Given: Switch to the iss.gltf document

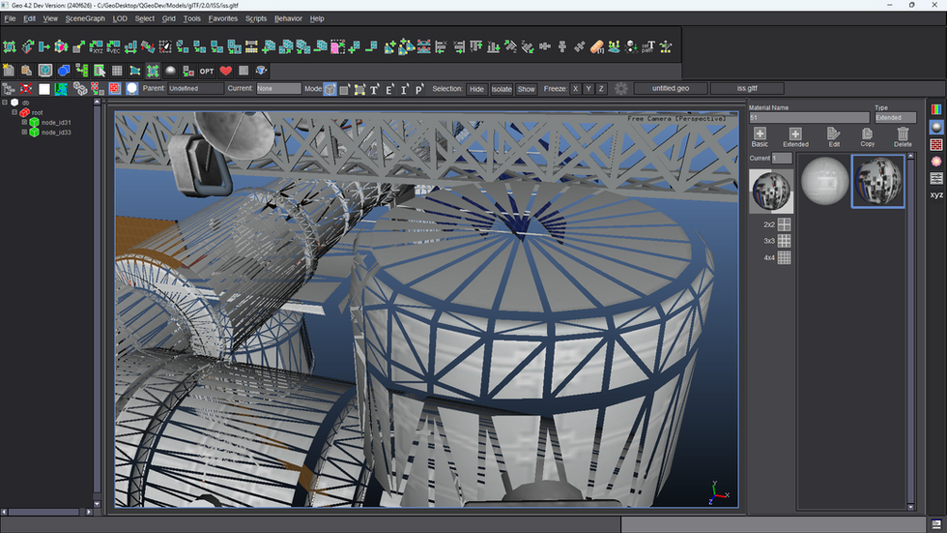Looking at the screenshot, I should click(747, 88).
